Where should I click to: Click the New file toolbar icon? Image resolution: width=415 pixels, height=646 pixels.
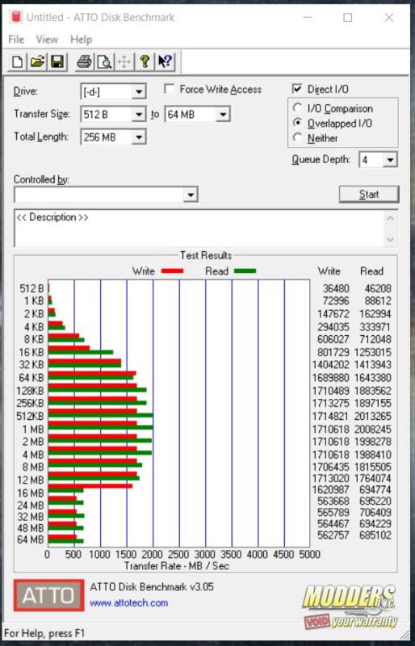(17, 62)
